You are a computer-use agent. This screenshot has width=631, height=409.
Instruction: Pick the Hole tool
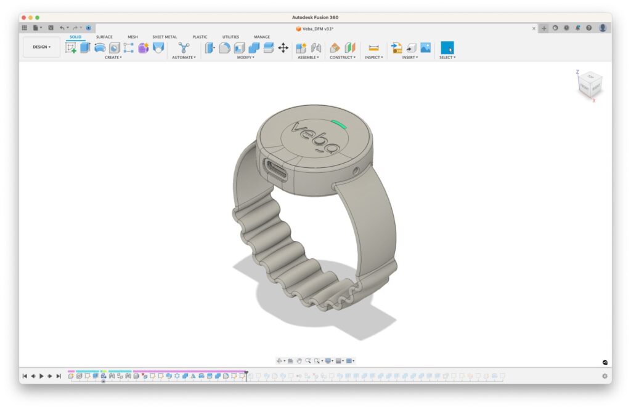point(114,48)
